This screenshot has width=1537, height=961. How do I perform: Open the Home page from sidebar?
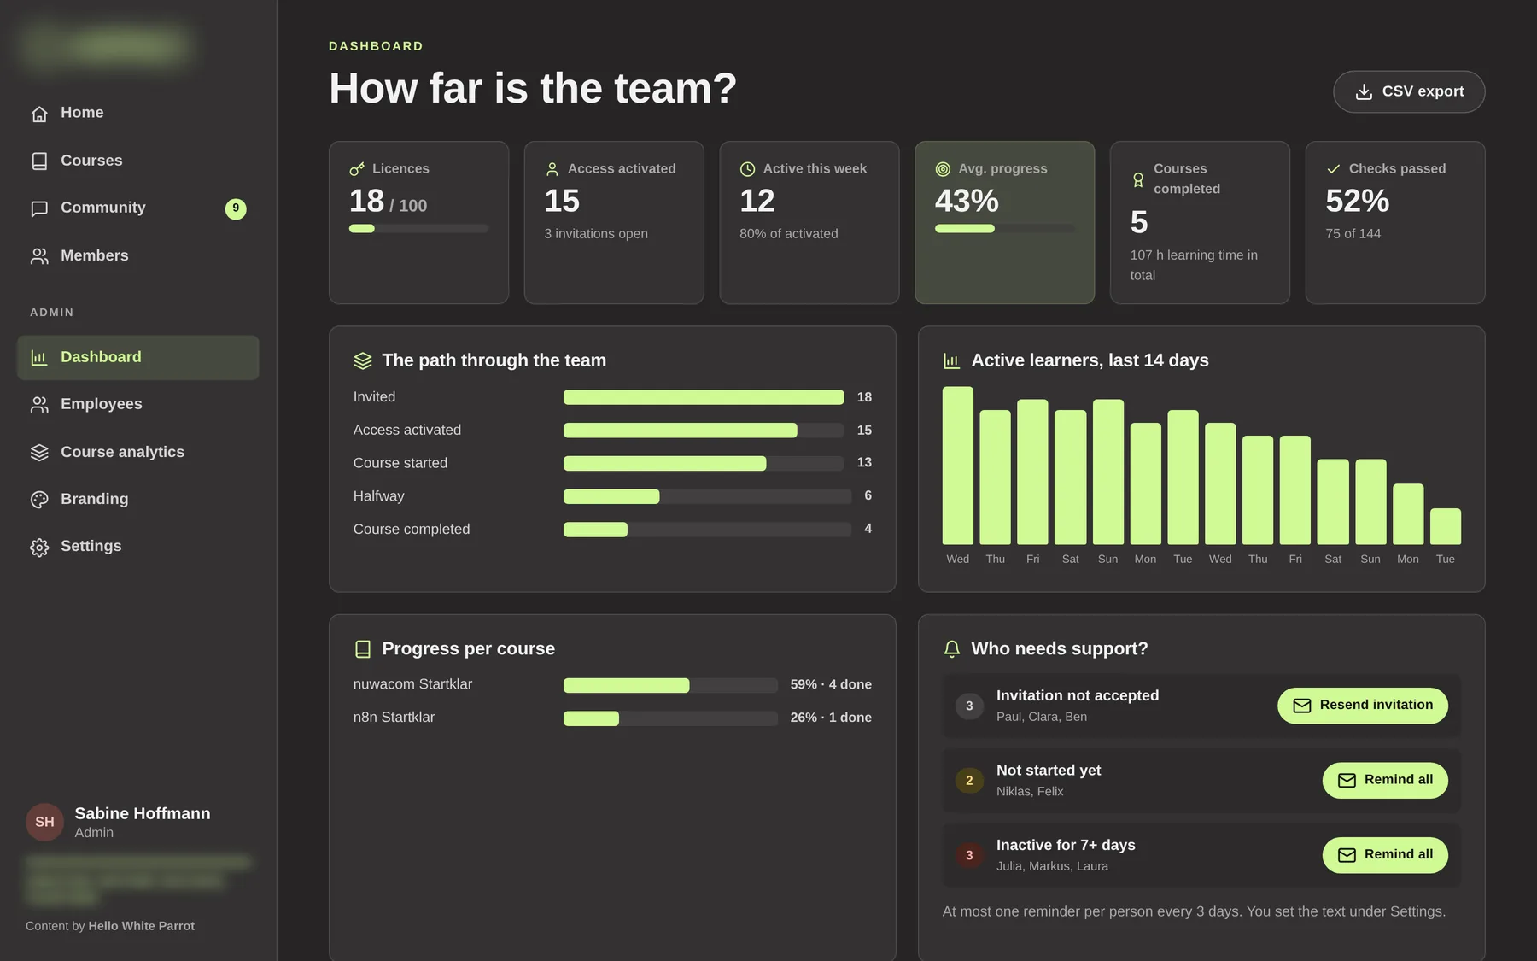point(137,113)
